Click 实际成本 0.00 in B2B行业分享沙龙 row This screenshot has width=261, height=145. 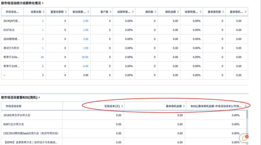(x=118, y=124)
